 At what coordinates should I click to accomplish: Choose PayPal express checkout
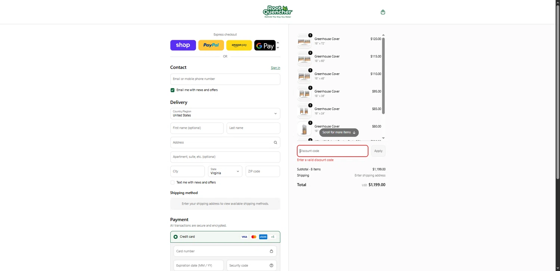pyautogui.click(x=211, y=45)
